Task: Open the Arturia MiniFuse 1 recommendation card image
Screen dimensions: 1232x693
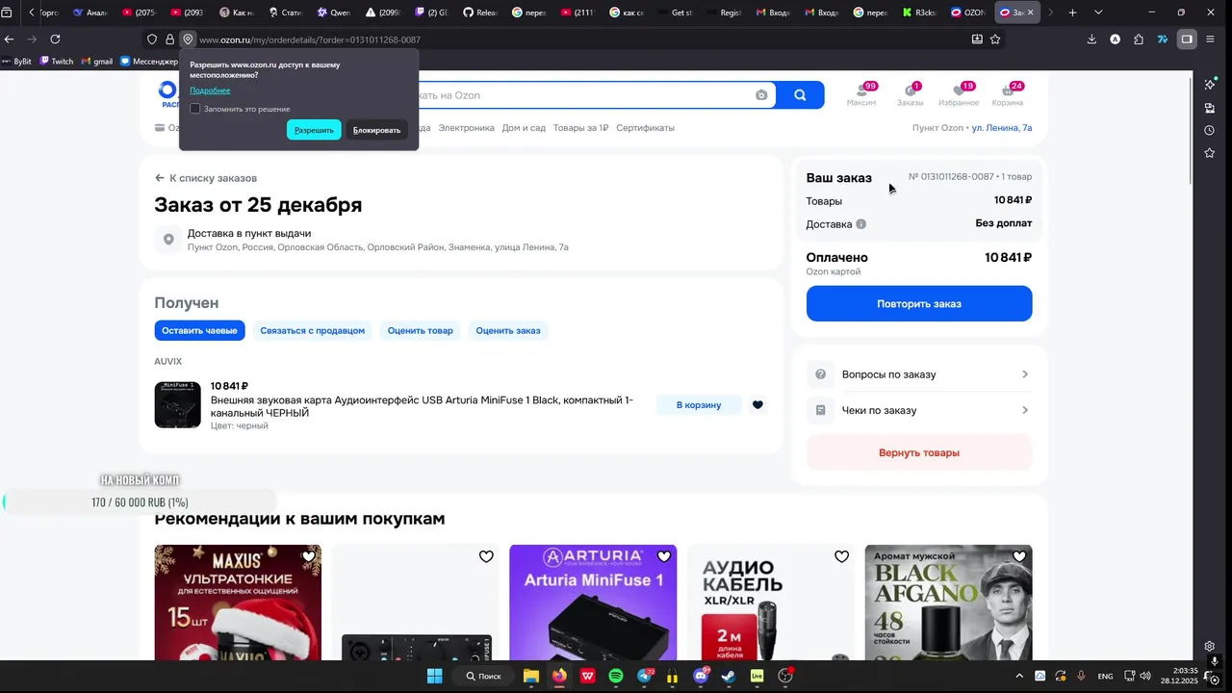Action: tap(593, 603)
